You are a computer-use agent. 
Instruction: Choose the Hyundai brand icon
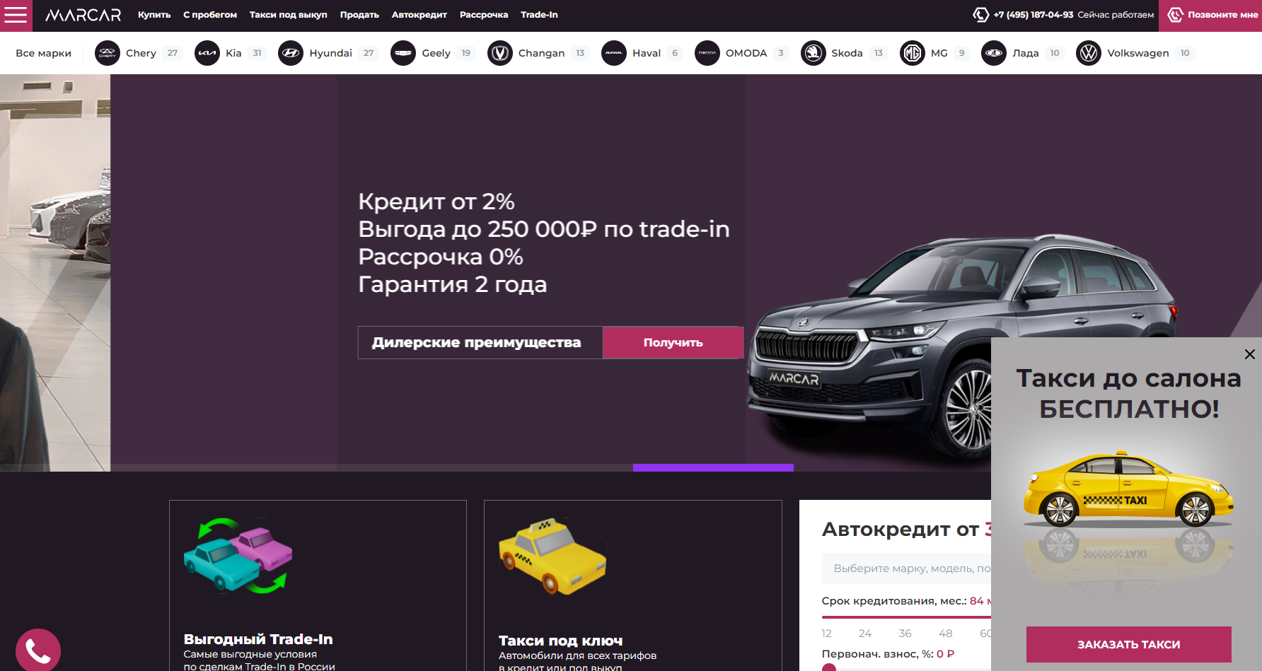pos(291,53)
